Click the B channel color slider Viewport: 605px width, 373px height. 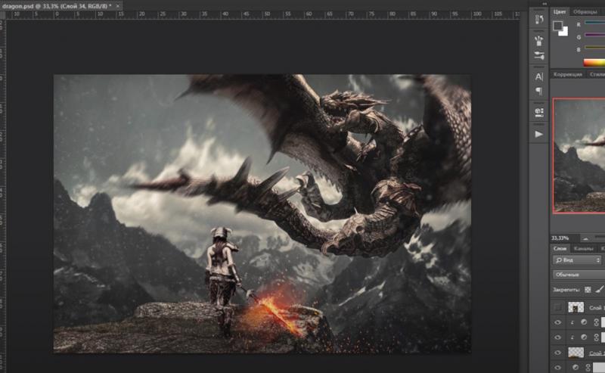594,48
